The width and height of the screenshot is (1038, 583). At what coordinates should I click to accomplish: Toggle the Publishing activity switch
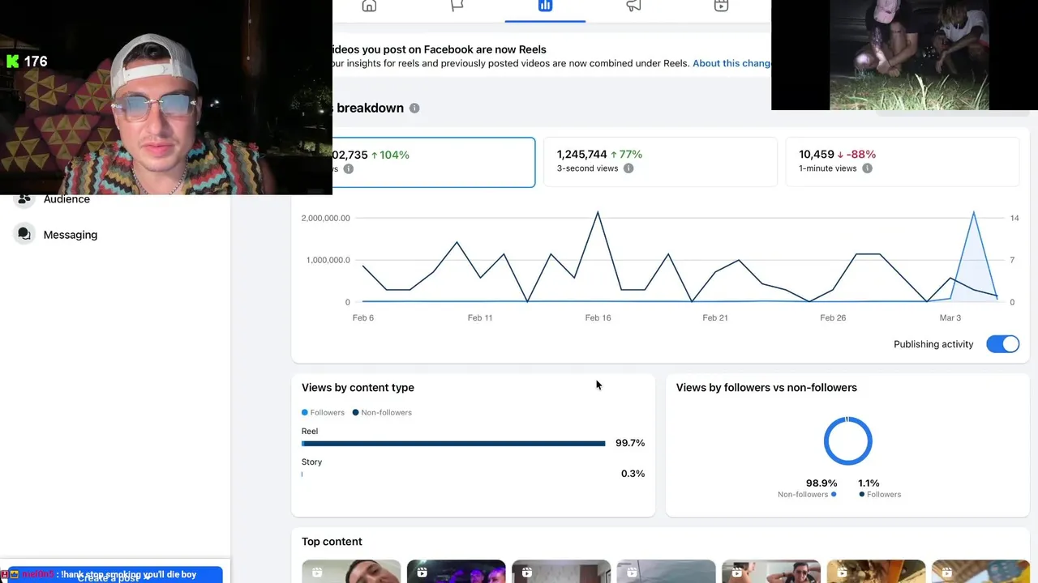[1002, 344]
